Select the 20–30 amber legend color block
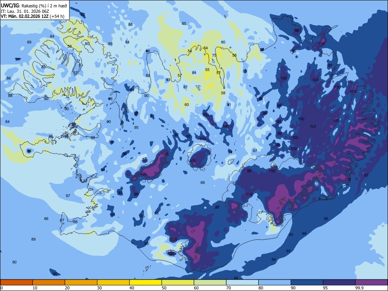The height and width of the screenshot is (291, 388). pyautogui.click(x=81, y=282)
